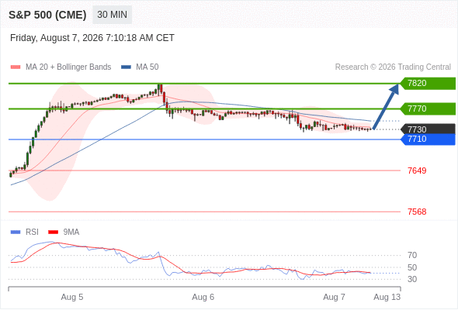Viewport: 458px width, 310px height.
Task: Click the 7730 current price tag
Action: [x=428, y=129]
